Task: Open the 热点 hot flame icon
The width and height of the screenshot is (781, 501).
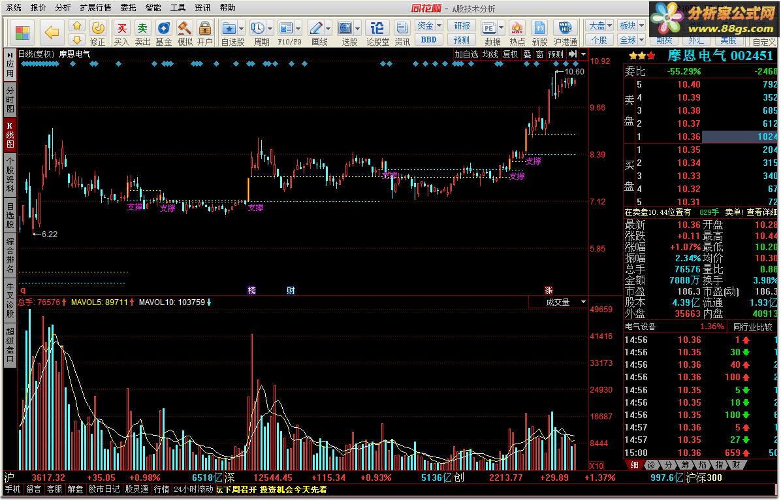Action: 517,28
